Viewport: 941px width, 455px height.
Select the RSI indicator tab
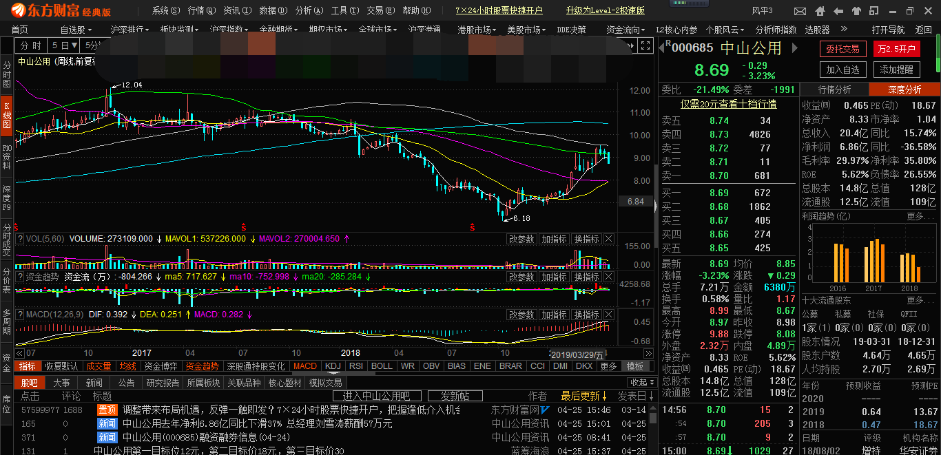(x=356, y=366)
